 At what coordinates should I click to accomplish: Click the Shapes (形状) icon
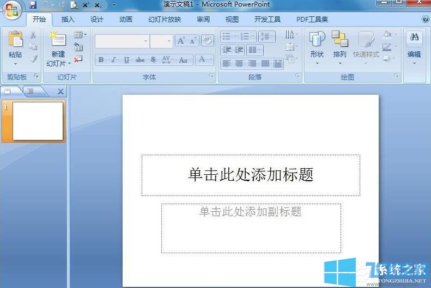(317, 40)
